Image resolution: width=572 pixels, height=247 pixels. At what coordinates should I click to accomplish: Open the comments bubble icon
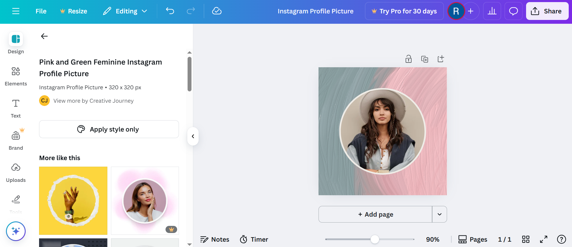click(514, 11)
